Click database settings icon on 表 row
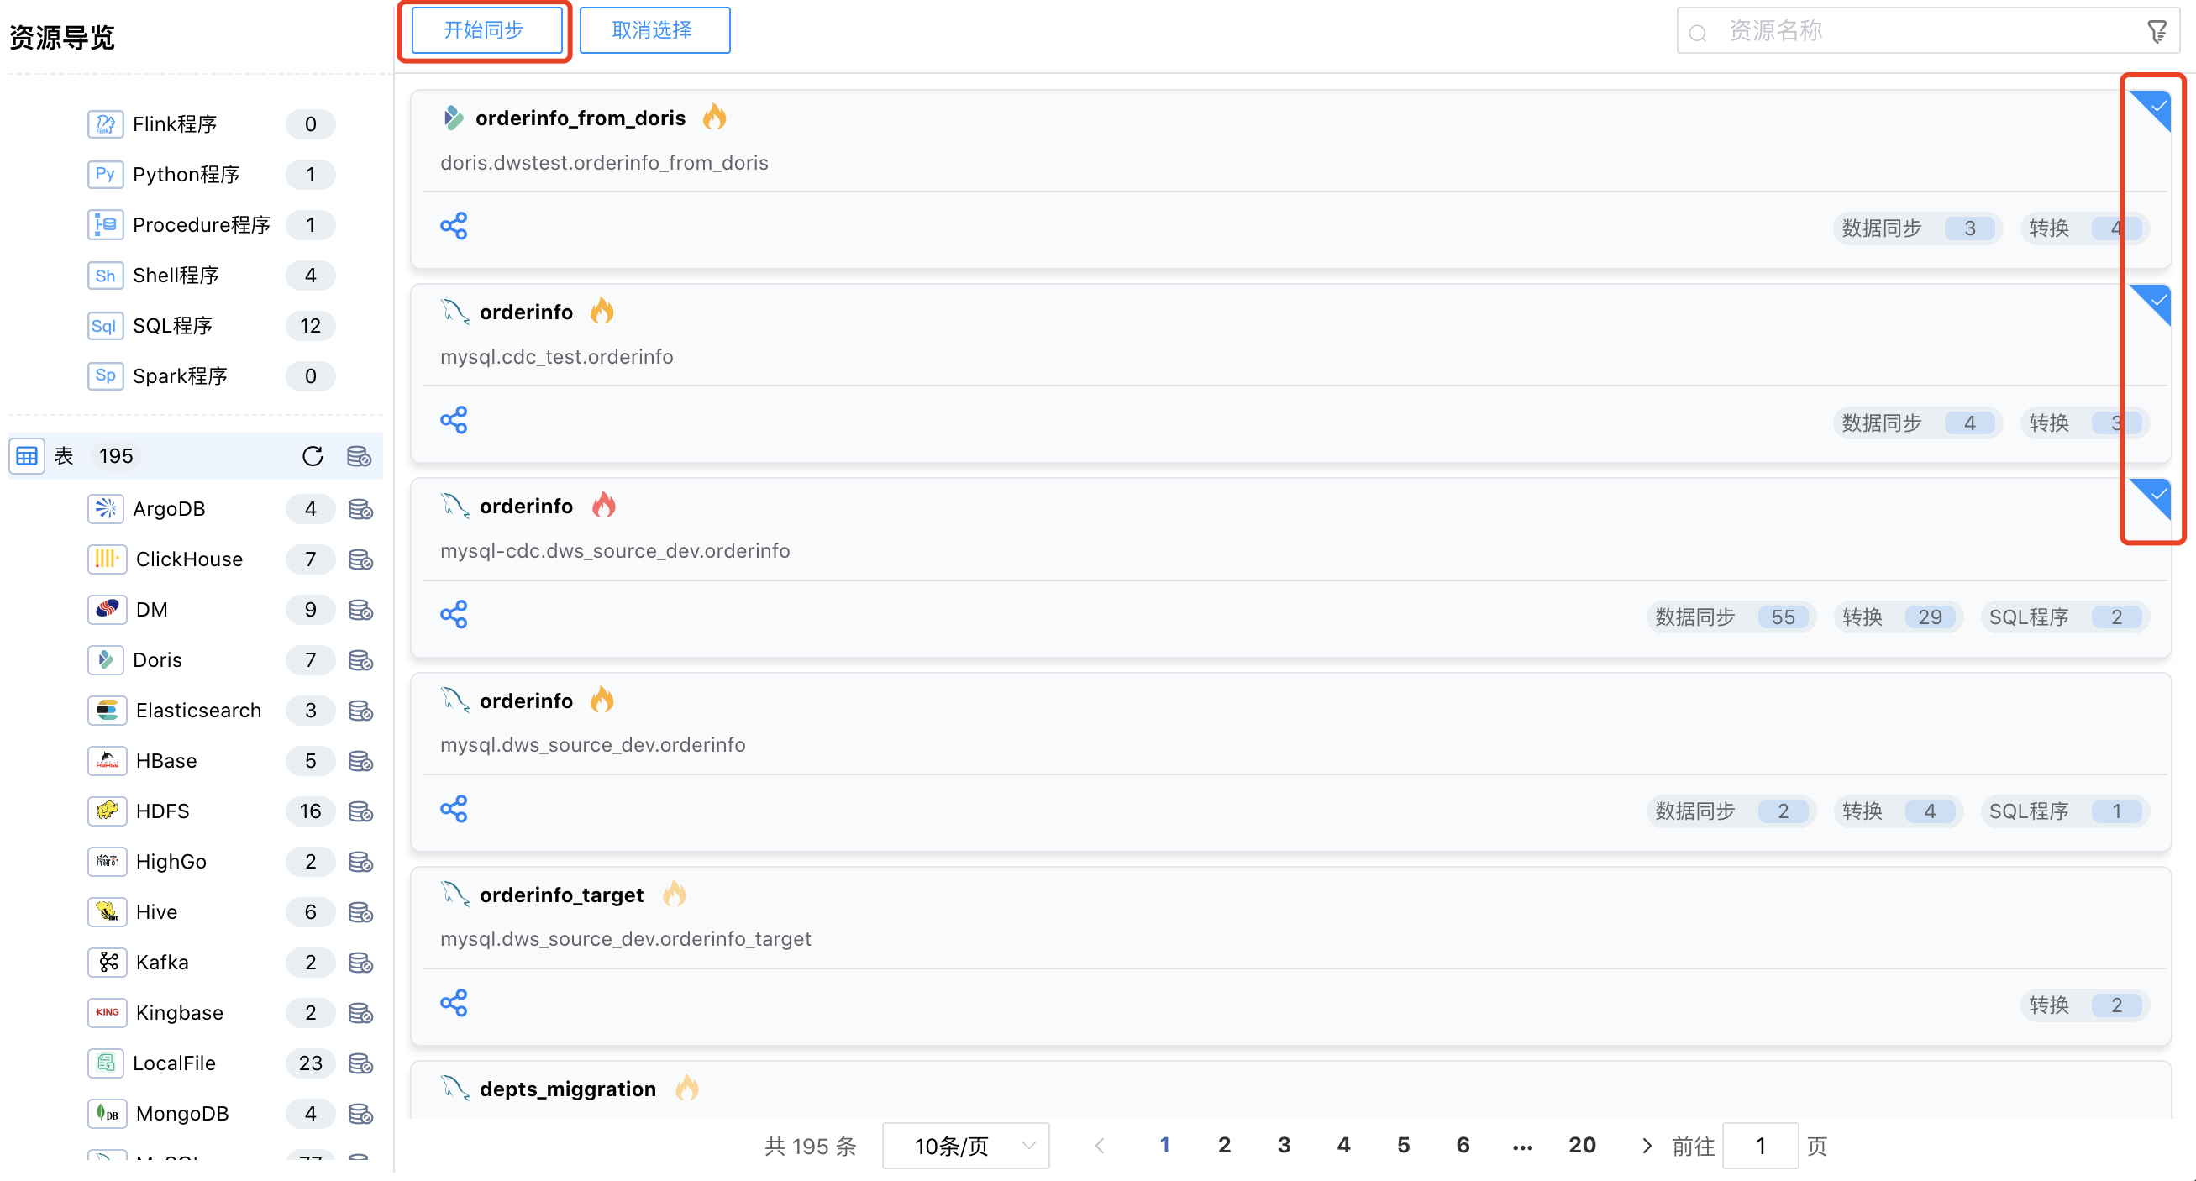This screenshot has height=1181, width=2196. (359, 456)
